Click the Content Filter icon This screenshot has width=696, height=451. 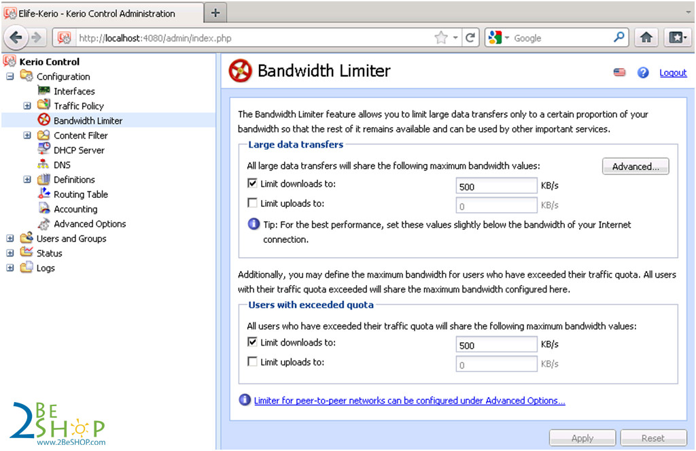pyautogui.click(x=43, y=135)
